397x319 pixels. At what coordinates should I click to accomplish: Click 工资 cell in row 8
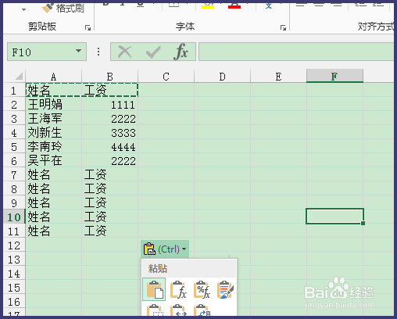pyautogui.click(x=110, y=188)
